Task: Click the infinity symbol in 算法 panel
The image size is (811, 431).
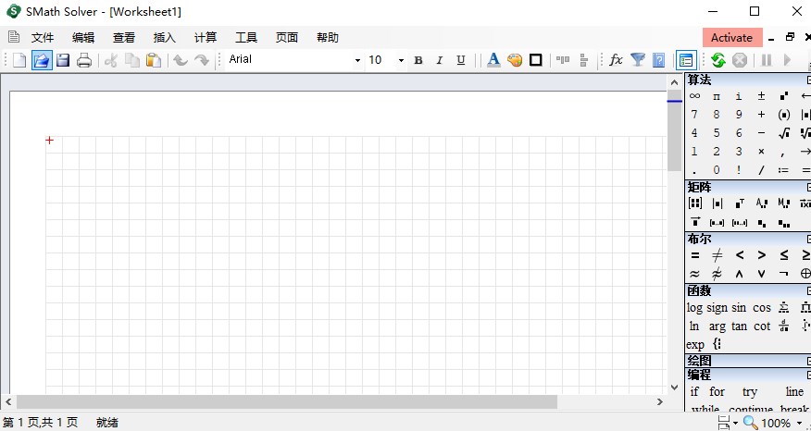Action: click(694, 96)
